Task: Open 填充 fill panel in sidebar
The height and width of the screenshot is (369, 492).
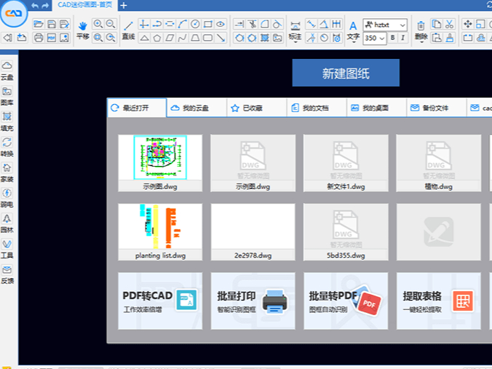Action: pyautogui.click(x=7, y=122)
